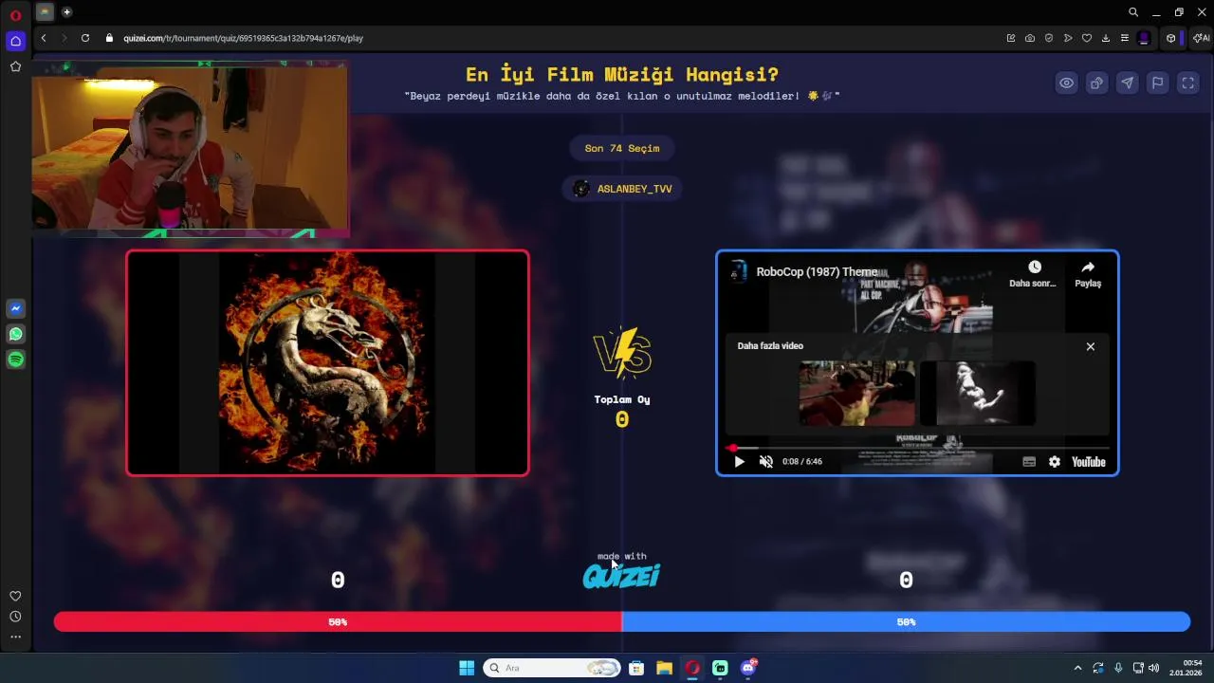Viewport: 1214px width, 683px height.
Task: Click the Opera menu logo
Action: click(15, 15)
